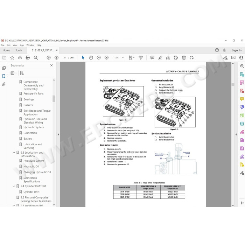Screen dimensions: 245x245
Task: Click the find current bookmark icon
Action: coord(22,73)
